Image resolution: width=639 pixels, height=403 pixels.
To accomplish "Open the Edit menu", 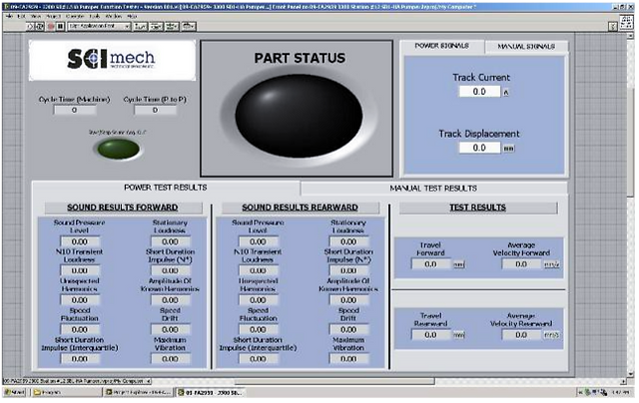I will click(x=22, y=16).
